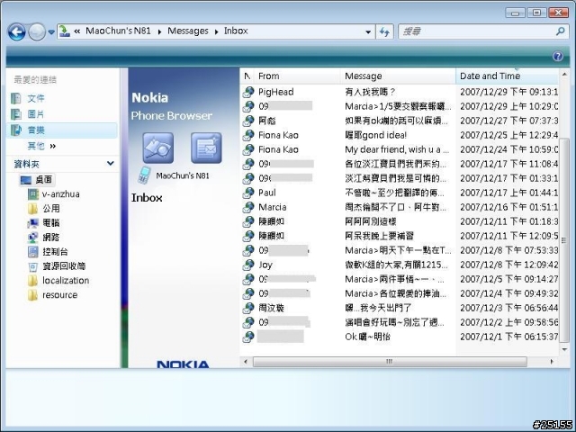576x432 pixels.
Task: Click the MaoChun's N81 phone icon
Action: pyautogui.click(x=144, y=175)
